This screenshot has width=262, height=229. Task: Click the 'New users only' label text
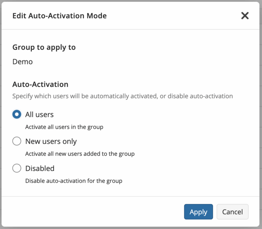click(x=51, y=141)
